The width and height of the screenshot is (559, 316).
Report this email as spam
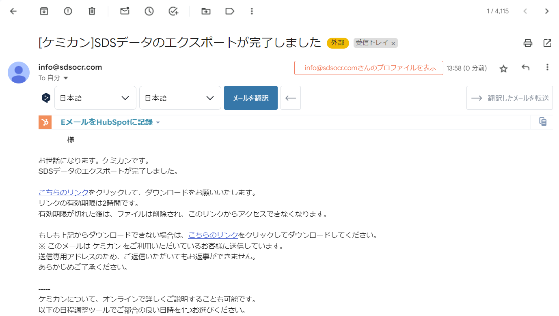tap(68, 11)
